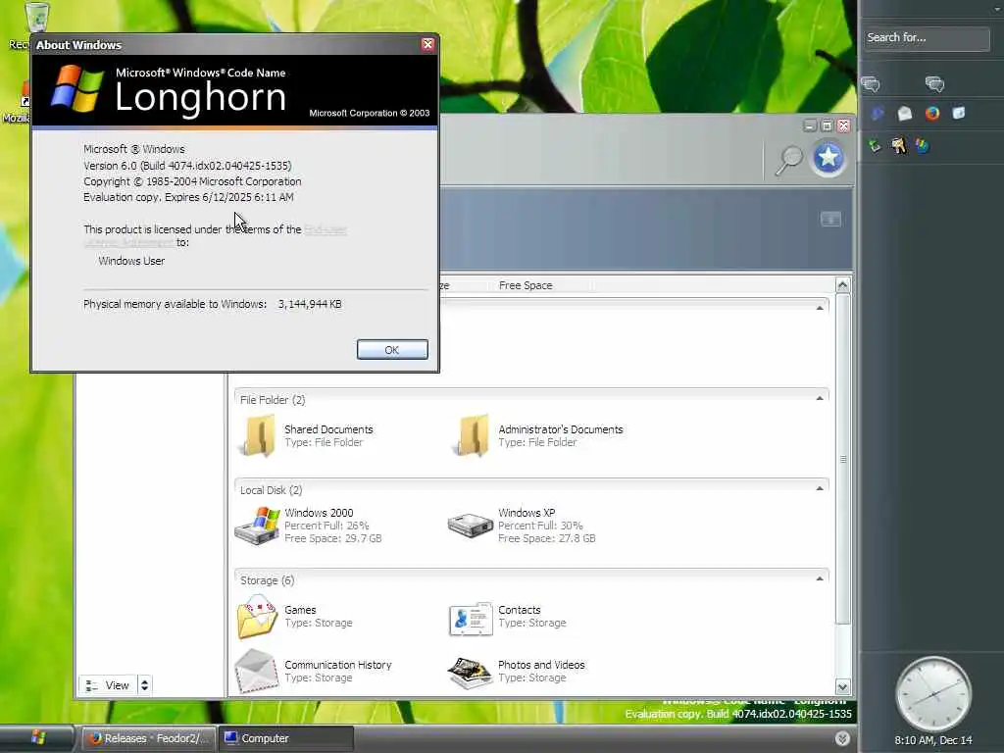Click the 8:10 AM, Dec 14 time text

click(933, 740)
